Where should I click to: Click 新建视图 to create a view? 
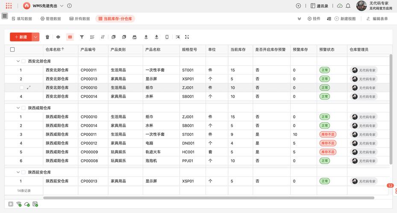pos(345,19)
